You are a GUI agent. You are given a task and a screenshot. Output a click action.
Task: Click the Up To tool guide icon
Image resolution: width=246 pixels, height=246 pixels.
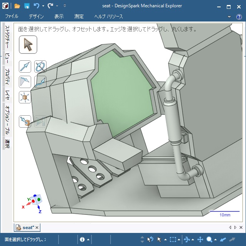[25, 121]
